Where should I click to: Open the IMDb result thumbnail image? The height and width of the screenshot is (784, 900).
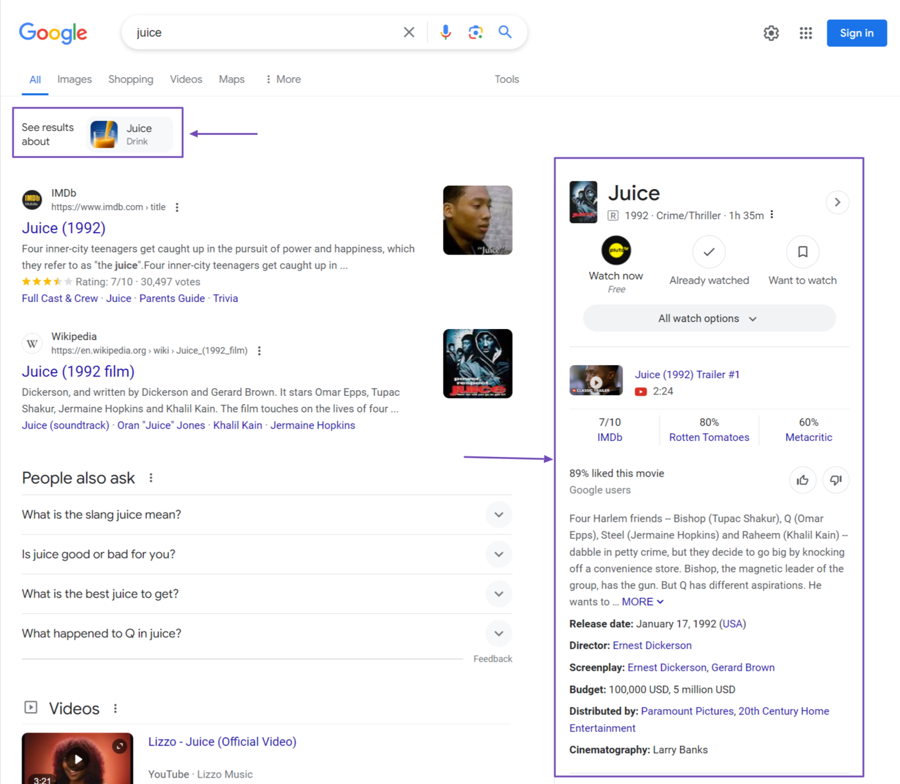(x=478, y=220)
